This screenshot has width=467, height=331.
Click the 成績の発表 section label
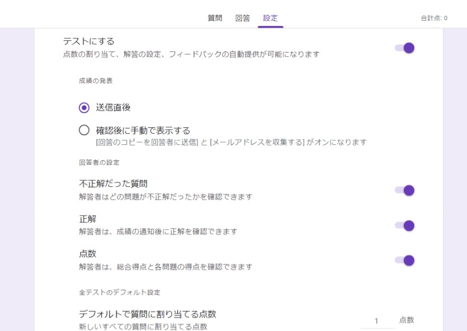[x=96, y=81]
